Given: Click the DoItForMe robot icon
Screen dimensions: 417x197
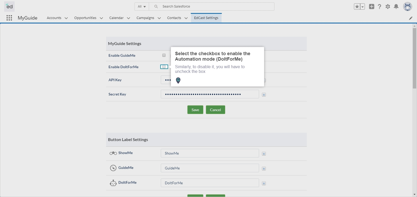Looking at the screenshot, I should point(113,183).
